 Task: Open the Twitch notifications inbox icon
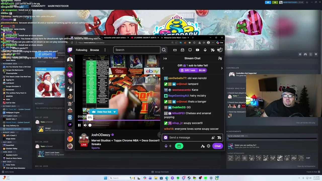click(182, 50)
